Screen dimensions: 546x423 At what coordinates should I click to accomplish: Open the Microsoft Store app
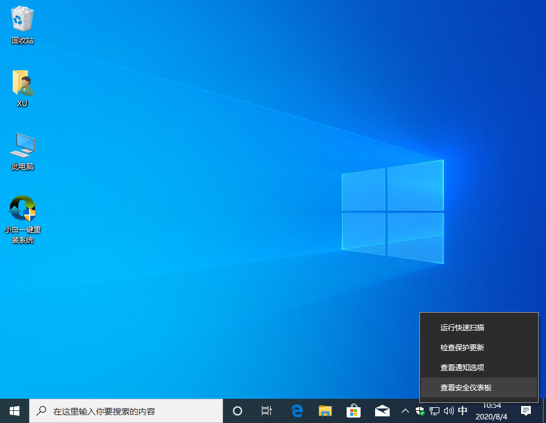354,411
